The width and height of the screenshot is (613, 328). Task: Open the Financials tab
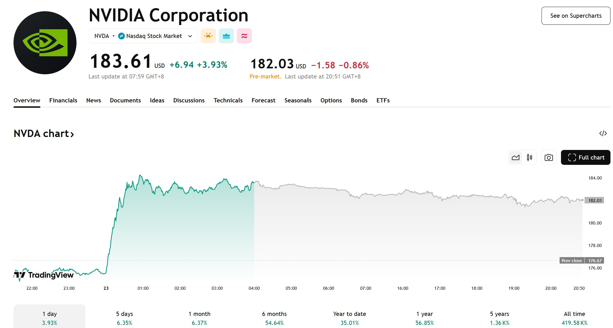pos(63,100)
